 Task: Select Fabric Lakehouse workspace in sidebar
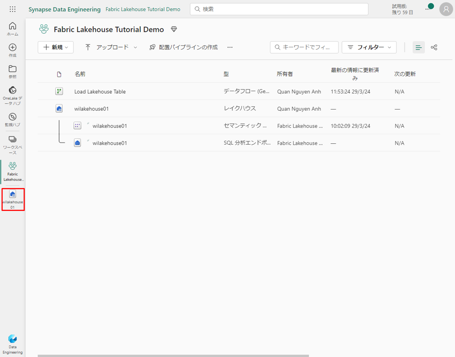click(x=13, y=171)
